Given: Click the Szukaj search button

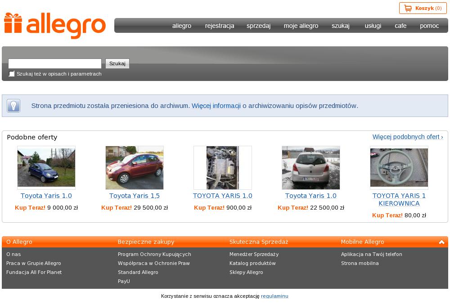Looking at the screenshot, I should tap(117, 63).
